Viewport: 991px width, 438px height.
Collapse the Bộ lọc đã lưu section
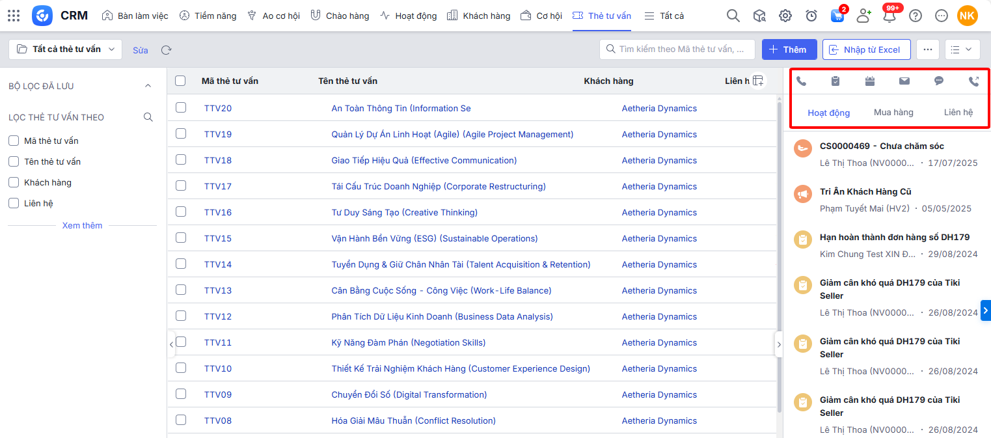click(x=148, y=86)
